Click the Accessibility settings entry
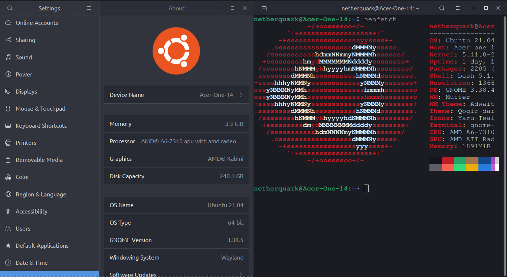The width and height of the screenshot is (507, 277). coord(7,211)
